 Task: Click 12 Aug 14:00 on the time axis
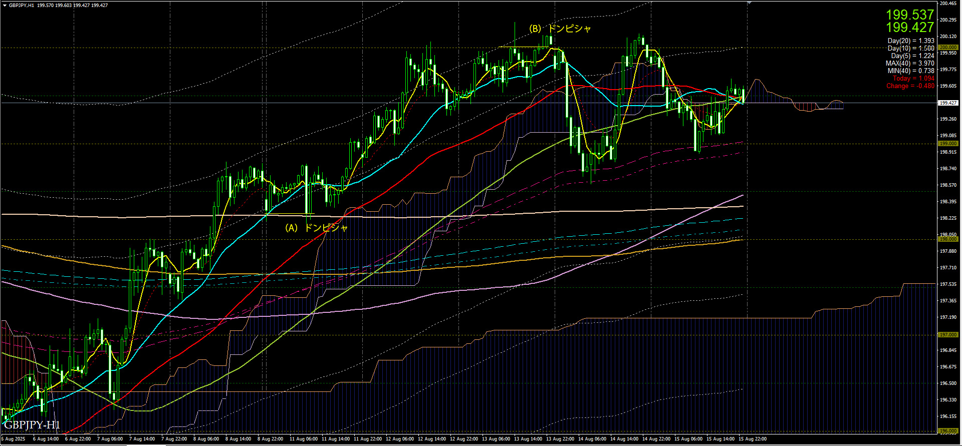click(432, 439)
